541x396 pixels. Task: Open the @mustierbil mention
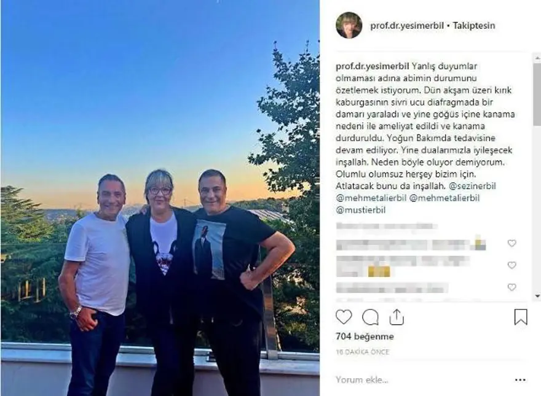[360, 210]
